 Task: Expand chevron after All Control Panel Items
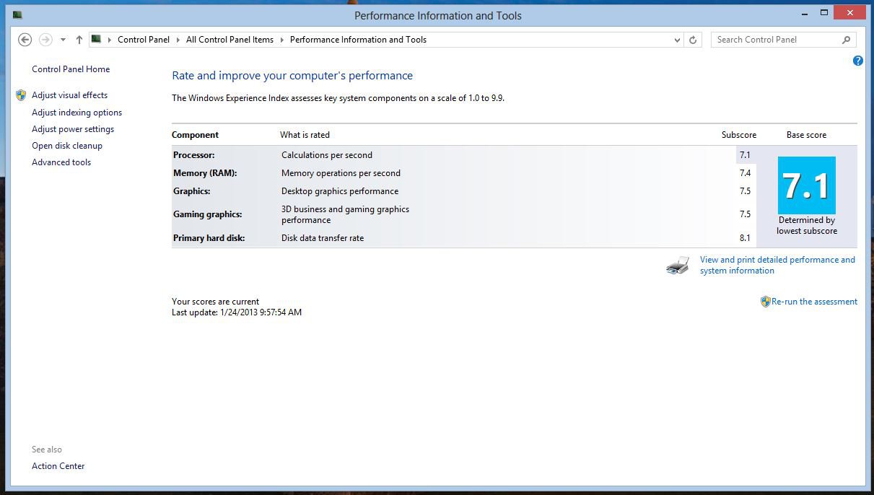(281, 40)
